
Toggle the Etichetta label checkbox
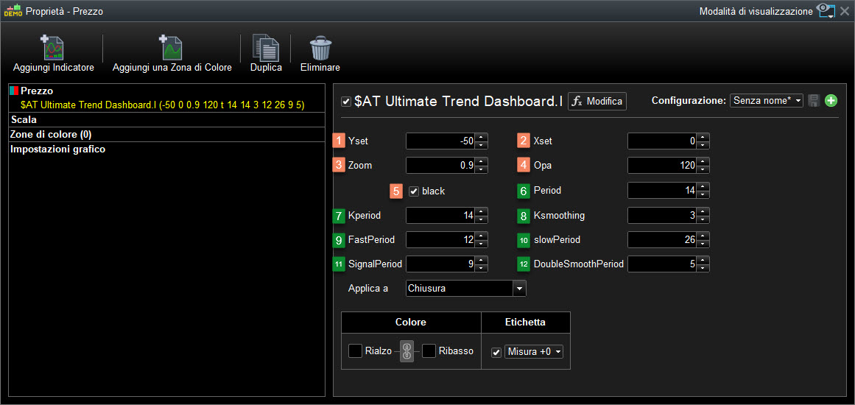(496, 352)
